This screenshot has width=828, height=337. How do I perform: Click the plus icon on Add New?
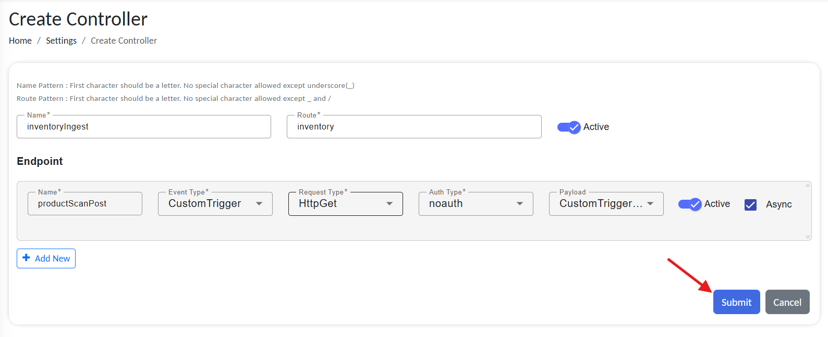coord(26,258)
